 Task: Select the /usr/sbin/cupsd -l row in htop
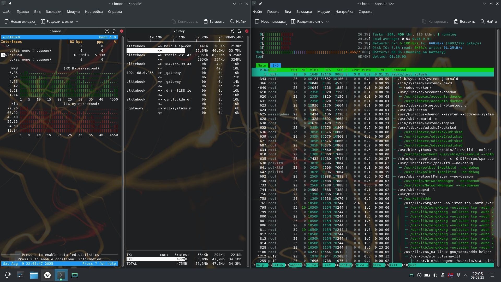point(373,190)
